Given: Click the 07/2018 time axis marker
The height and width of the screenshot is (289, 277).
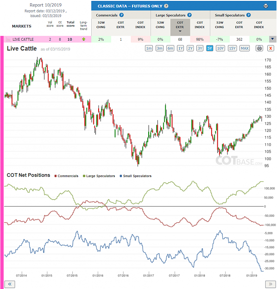Looking at the screenshot, I should point(225,276).
